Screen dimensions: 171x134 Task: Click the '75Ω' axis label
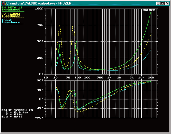[40, 25]
